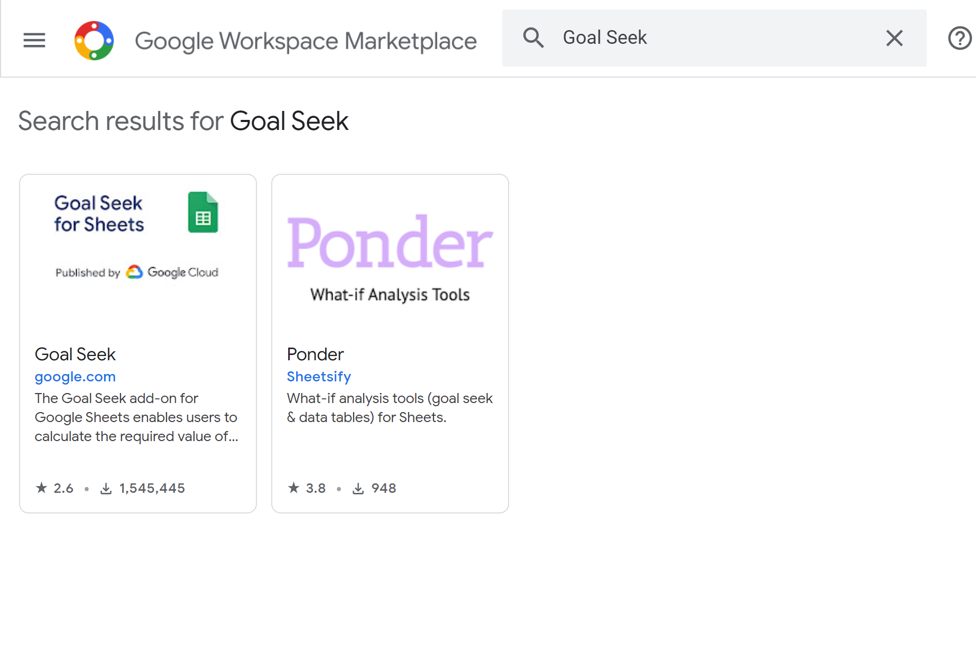This screenshot has height=664, width=976.
Task: Click the Google Workspace Marketplace title text
Action: [x=306, y=41]
